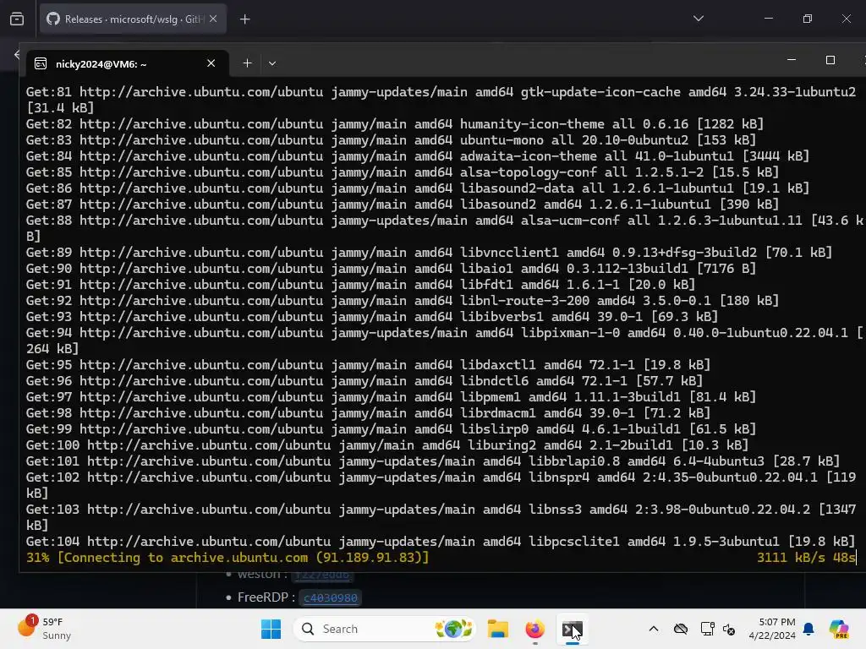The width and height of the screenshot is (866, 649).
Task: Open the browser tab overview icon
Action: [x=17, y=19]
